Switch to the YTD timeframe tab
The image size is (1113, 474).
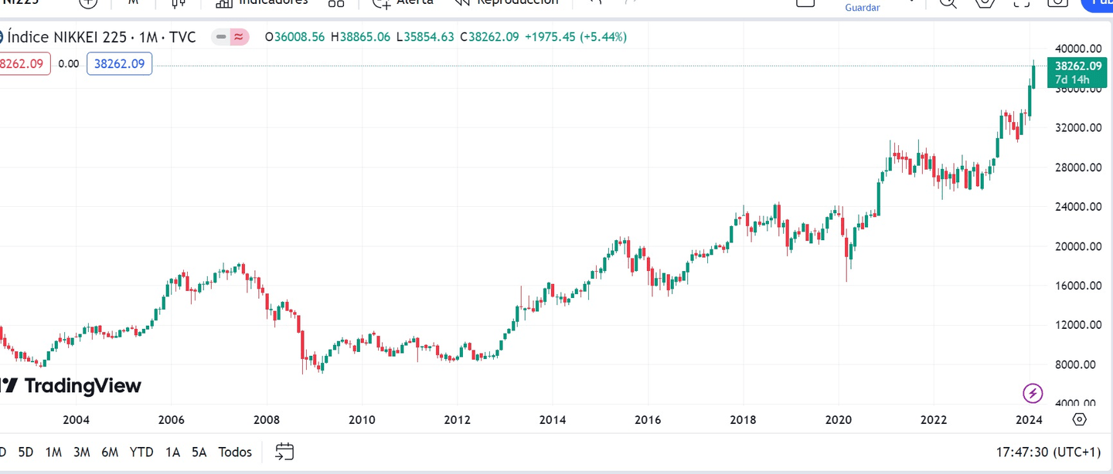(141, 452)
